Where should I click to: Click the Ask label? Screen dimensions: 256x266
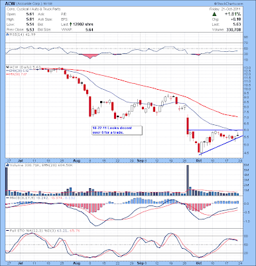click(x=40, y=14)
